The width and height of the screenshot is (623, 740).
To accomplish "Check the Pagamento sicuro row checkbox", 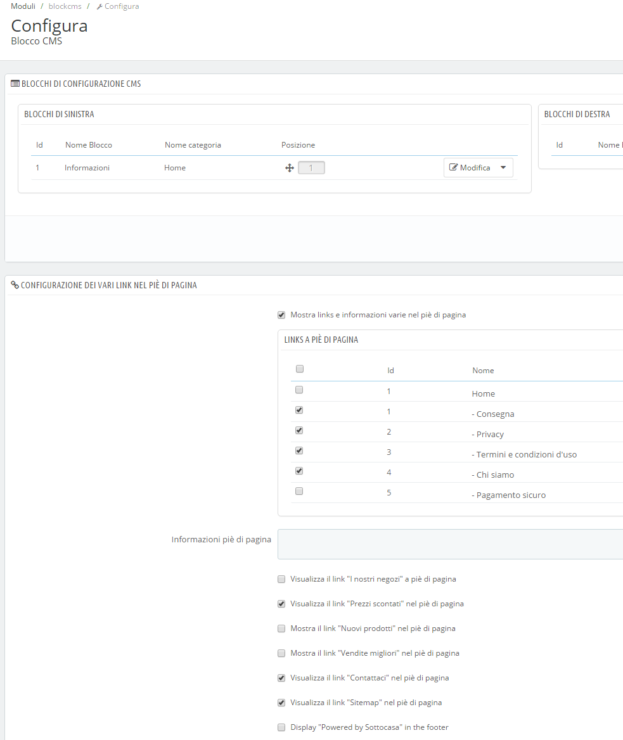I will coord(299,491).
